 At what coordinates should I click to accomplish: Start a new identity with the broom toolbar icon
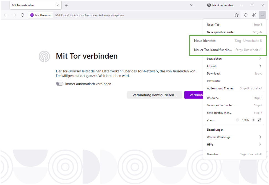(254, 15)
